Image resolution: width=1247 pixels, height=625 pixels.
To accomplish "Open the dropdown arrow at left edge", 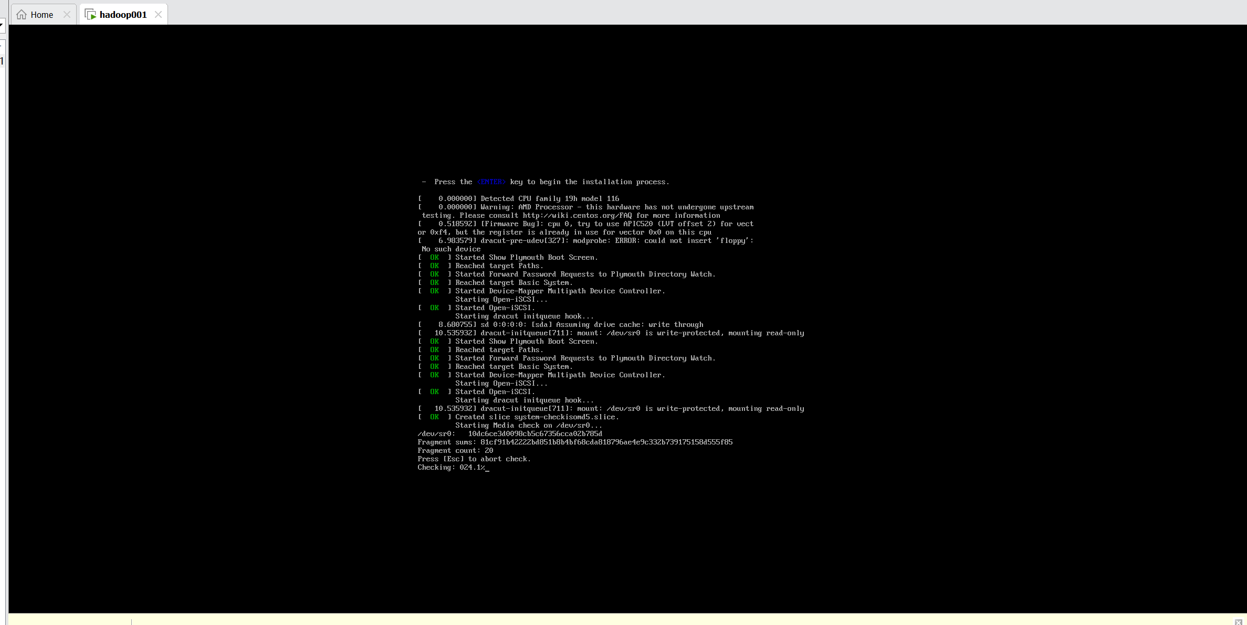I will click(x=2, y=25).
